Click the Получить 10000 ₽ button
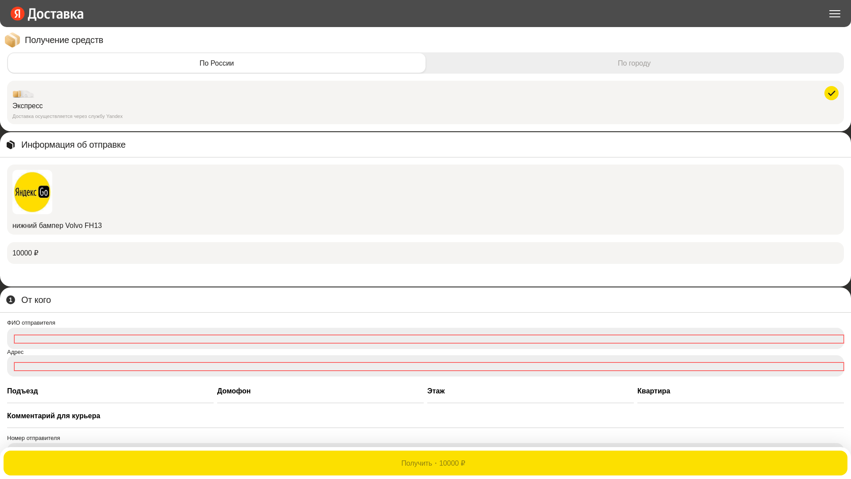 (425, 463)
